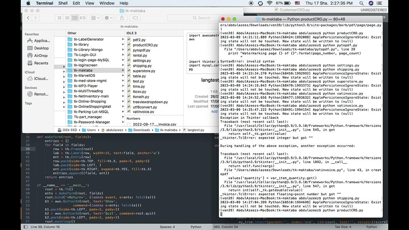Go back in the Finder window
The width and height of the screenshot is (409, 230).
pos(28,18)
